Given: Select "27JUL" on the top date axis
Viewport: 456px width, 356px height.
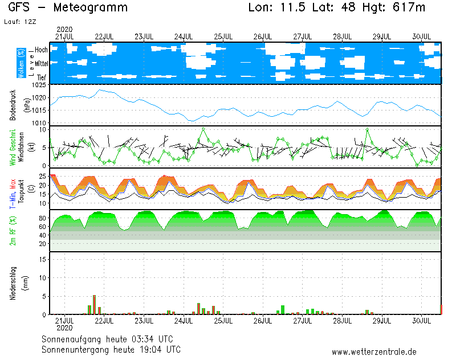Looking at the screenshot, I should 303,36.
